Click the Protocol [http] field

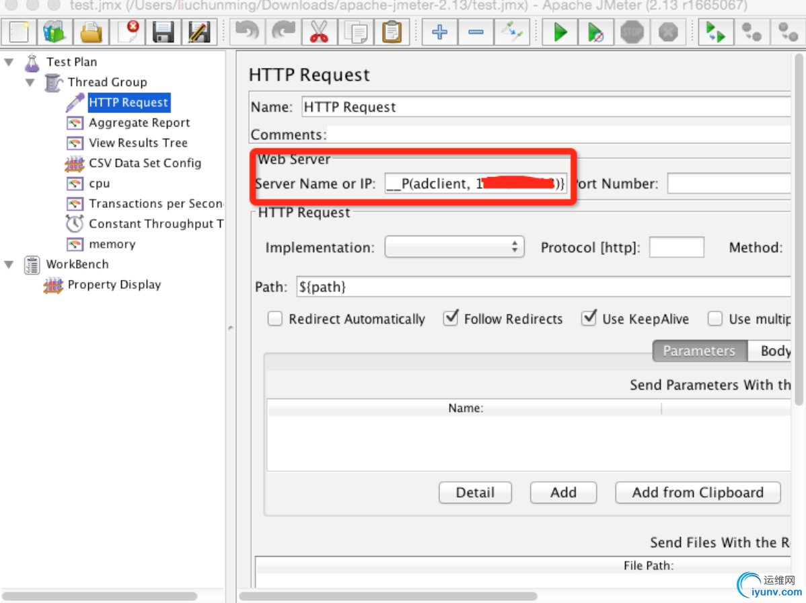point(676,247)
